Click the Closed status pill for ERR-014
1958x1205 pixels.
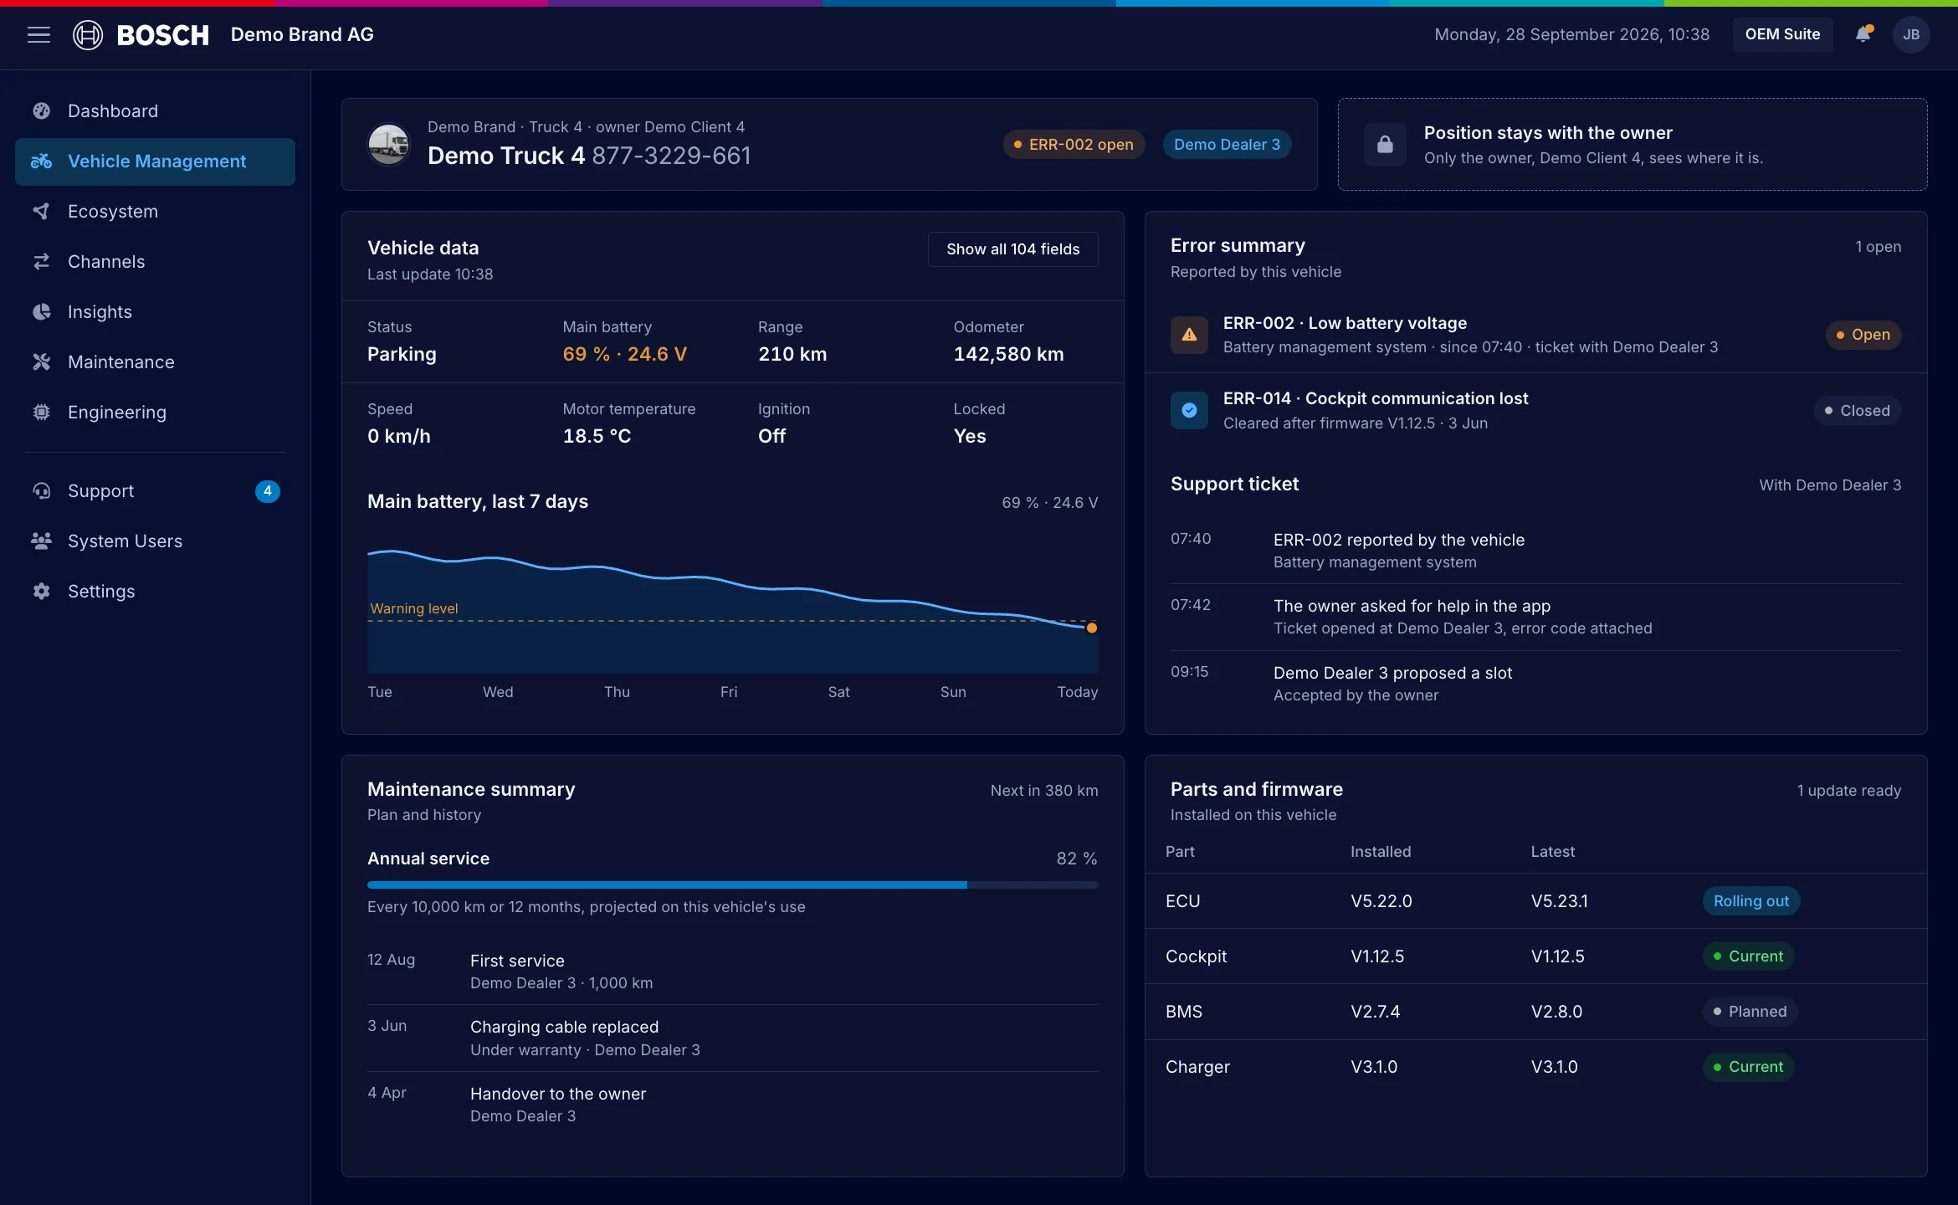point(1858,410)
